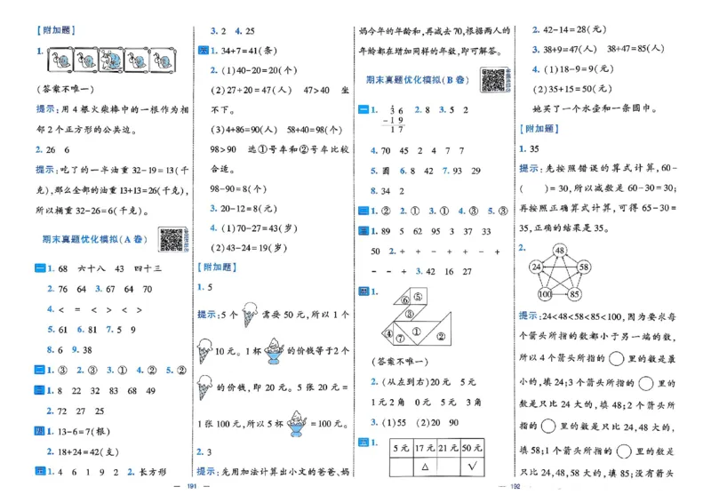Click the table cell reading 17元
711x503 pixels.
coord(426,449)
